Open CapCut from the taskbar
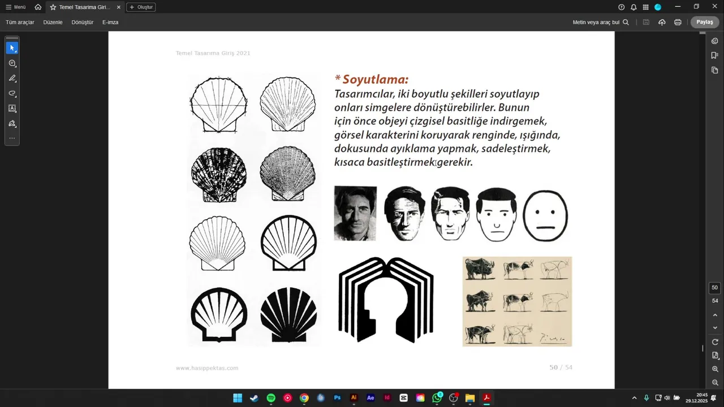Image resolution: width=724 pixels, height=407 pixels. click(404, 398)
